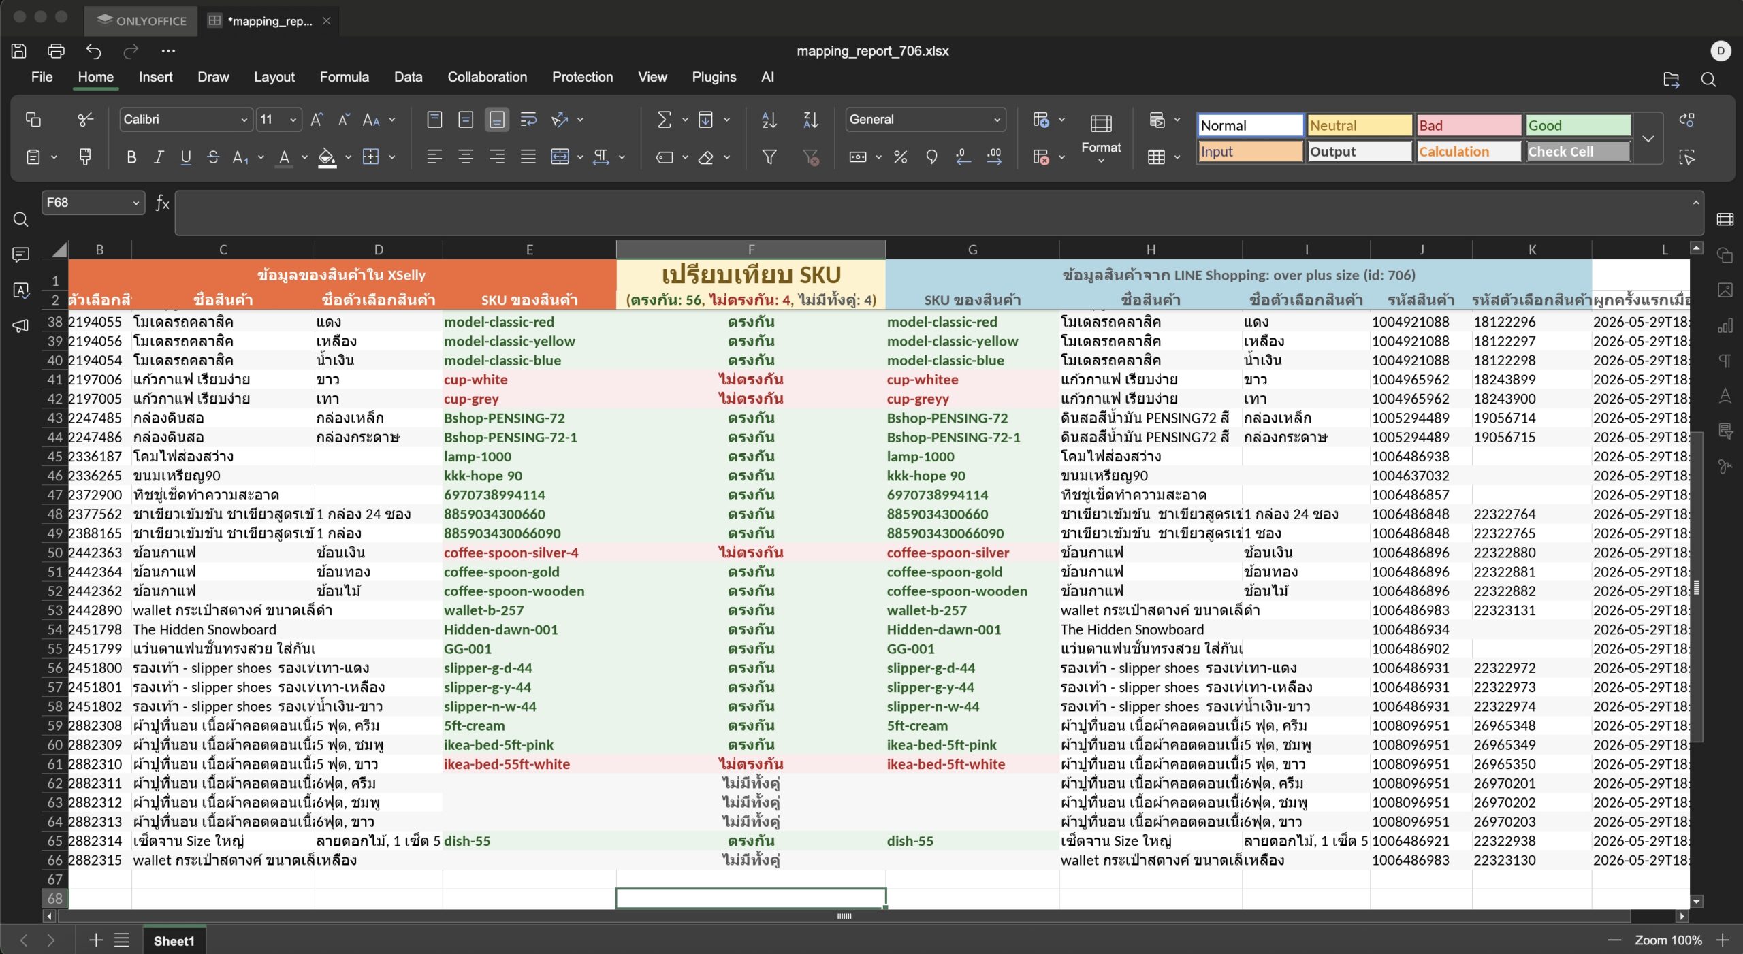Expand the cell styles gallery
Image resolution: width=1743 pixels, height=954 pixels.
coord(1648,139)
